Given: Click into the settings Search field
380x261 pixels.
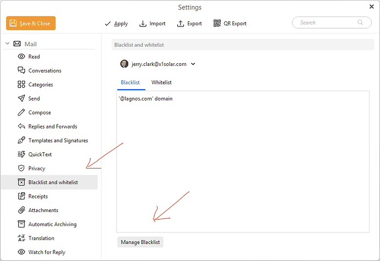Looking at the screenshot, I should 326,23.
